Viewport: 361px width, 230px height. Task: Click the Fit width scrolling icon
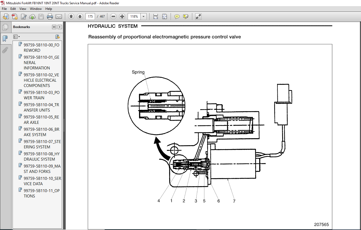[x=156, y=17]
